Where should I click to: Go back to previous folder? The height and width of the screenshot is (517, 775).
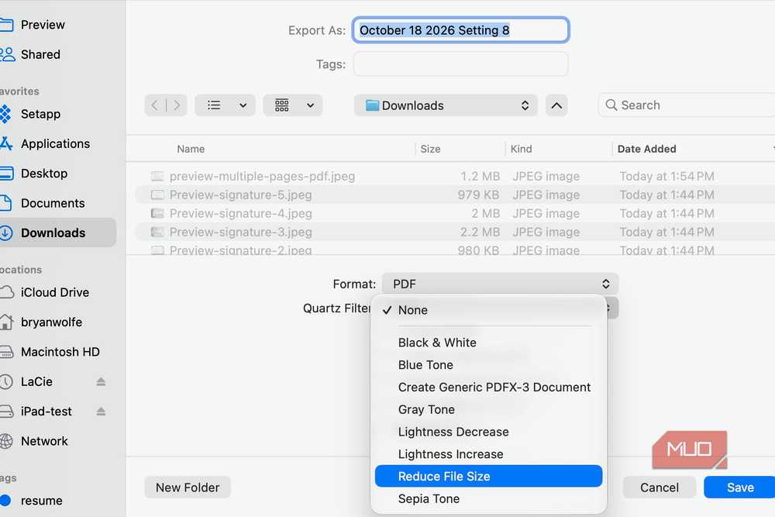pyautogui.click(x=155, y=105)
